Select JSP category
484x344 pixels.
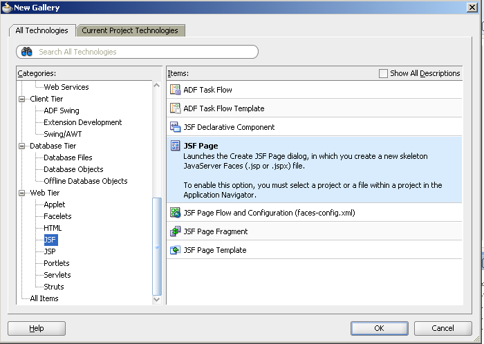coord(50,251)
